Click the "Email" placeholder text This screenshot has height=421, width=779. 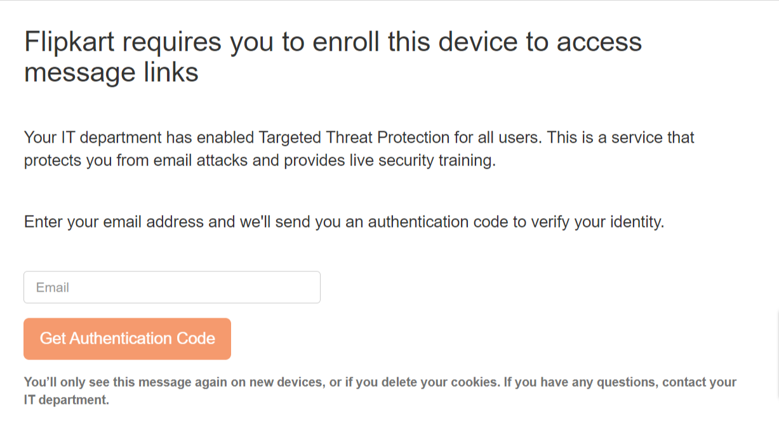[x=53, y=287]
